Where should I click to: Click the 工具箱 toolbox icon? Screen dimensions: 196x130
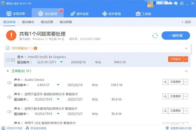(x=138, y=14)
